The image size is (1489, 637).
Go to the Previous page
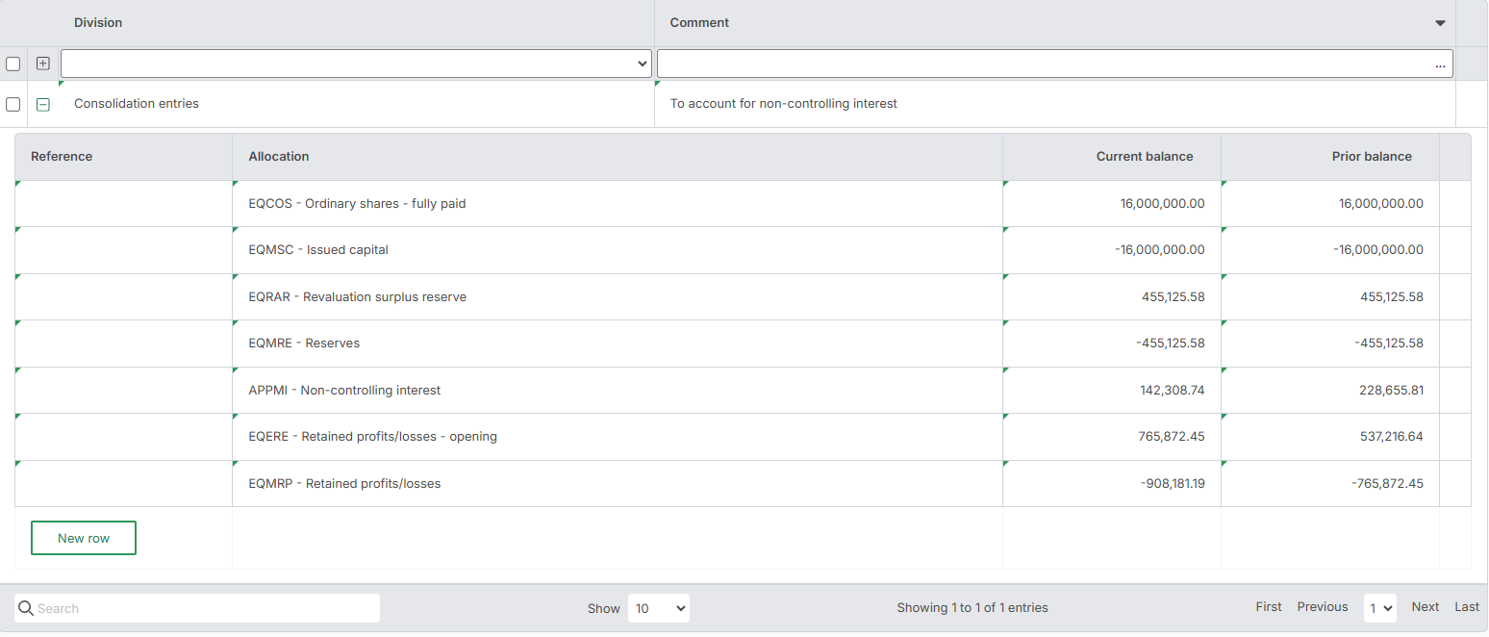[x=1322, y=607]
